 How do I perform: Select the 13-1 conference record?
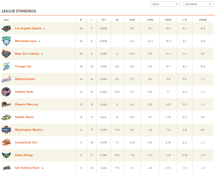point(132,41)
